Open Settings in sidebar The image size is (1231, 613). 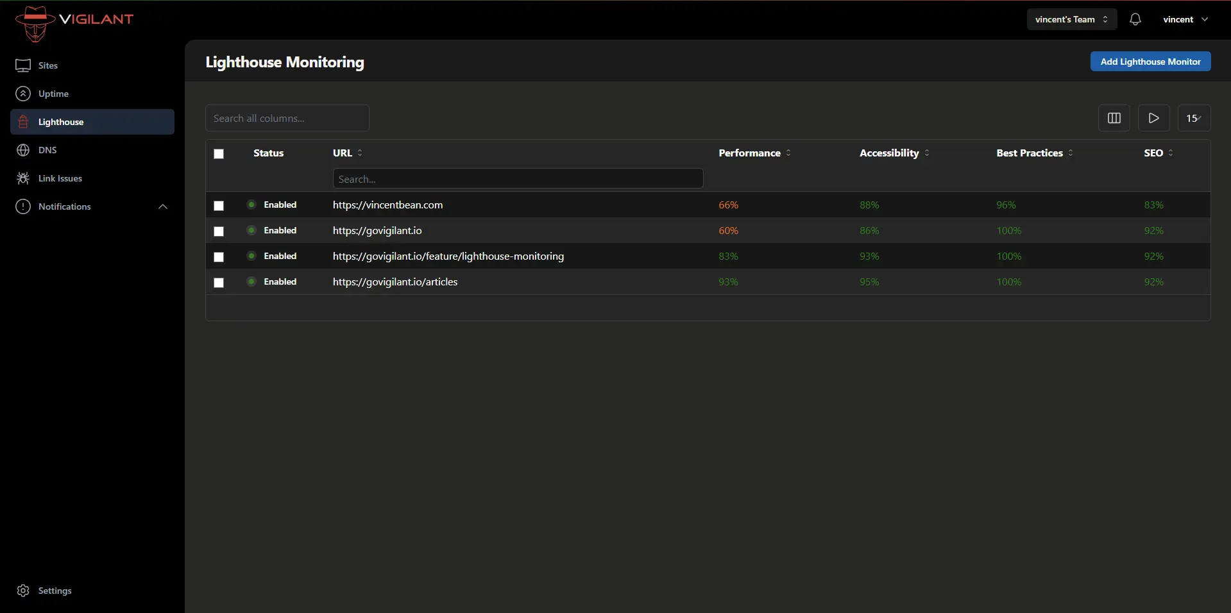tap(92, 591)
